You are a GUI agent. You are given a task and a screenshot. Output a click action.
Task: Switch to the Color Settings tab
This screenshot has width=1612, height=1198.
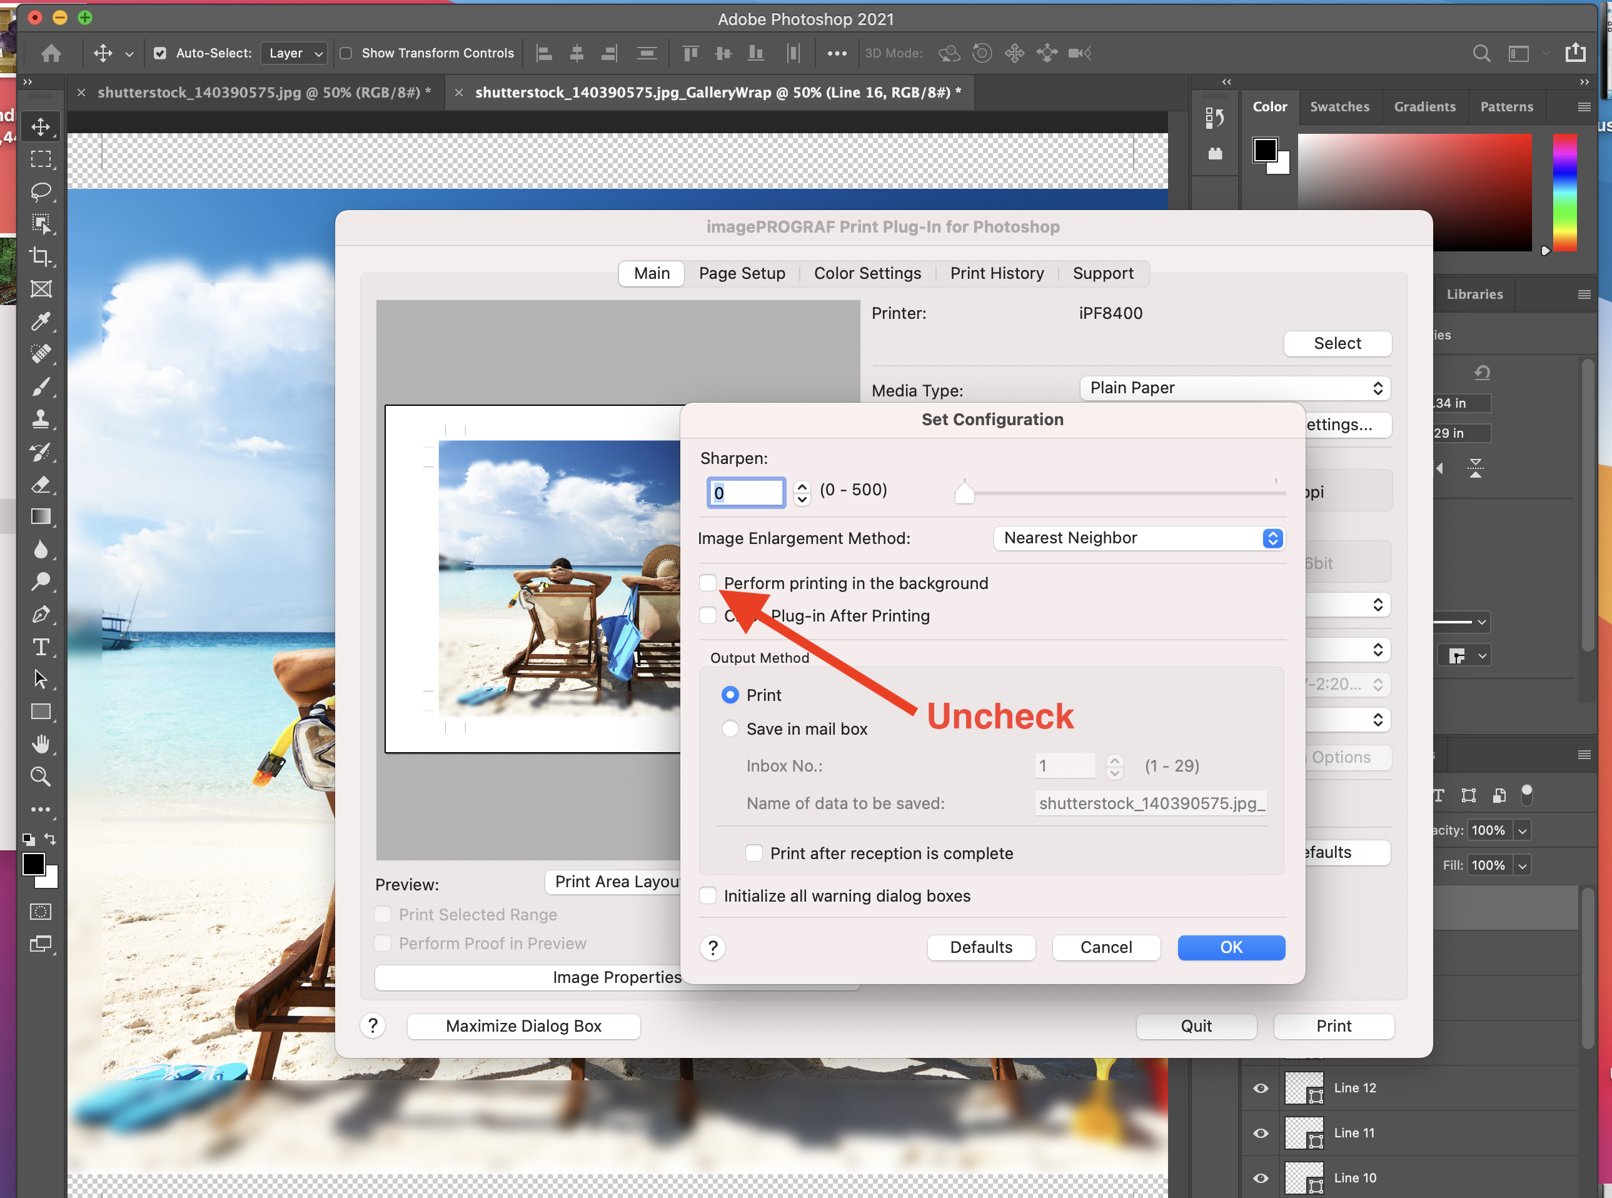pyautogui.click(x=867, y=273)
